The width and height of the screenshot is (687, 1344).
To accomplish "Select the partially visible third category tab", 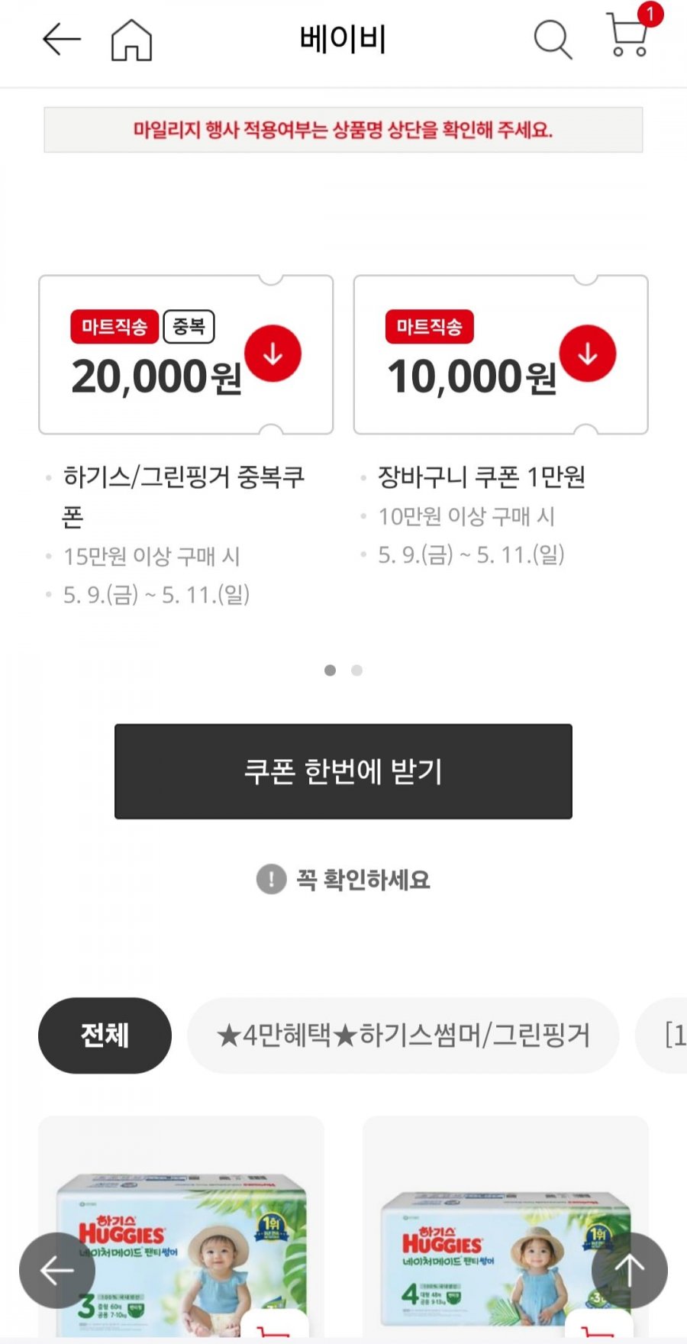I will [x=663, y=1035].
